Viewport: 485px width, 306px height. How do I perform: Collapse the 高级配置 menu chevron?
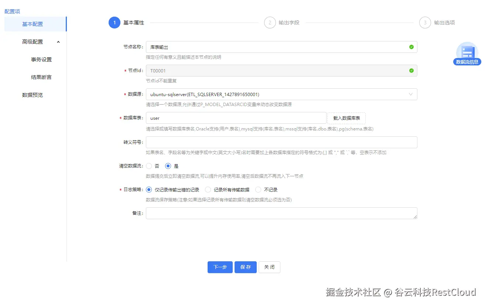tap(58, 42)
